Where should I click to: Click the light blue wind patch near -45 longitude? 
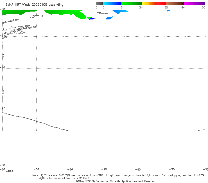pyautogui.click(x=109, y=18)
